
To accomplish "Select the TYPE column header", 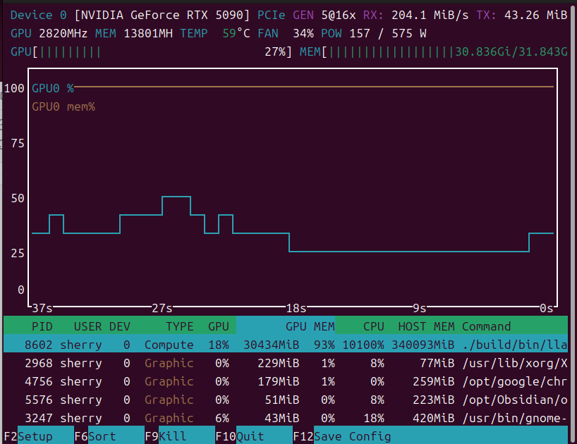I will [x=180, y=326].
